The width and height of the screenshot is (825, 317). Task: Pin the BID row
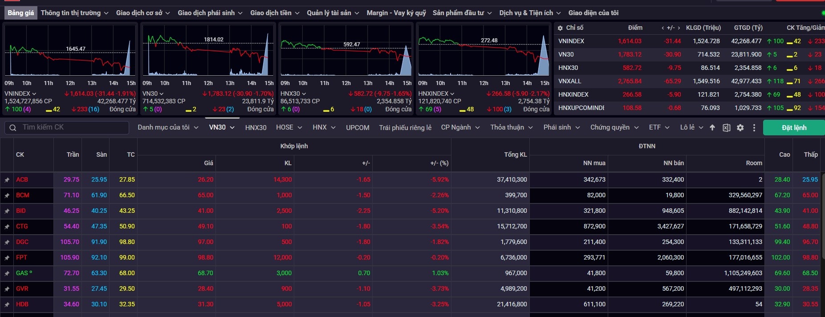point(7,211)
